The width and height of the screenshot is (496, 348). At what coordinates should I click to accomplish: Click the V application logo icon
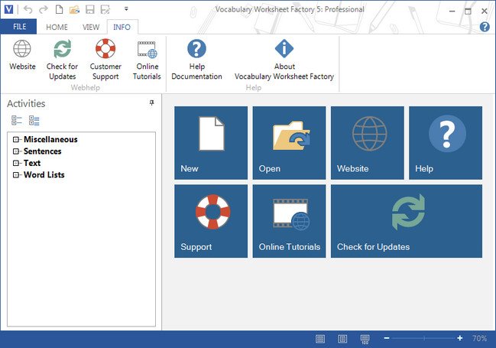point(8,9)
